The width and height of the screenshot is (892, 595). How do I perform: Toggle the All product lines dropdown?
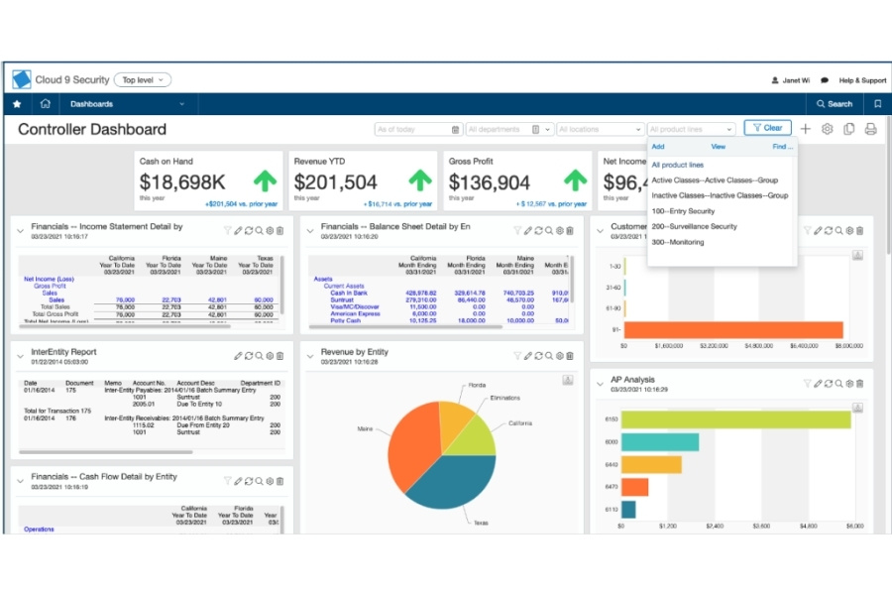pos(691,129)
